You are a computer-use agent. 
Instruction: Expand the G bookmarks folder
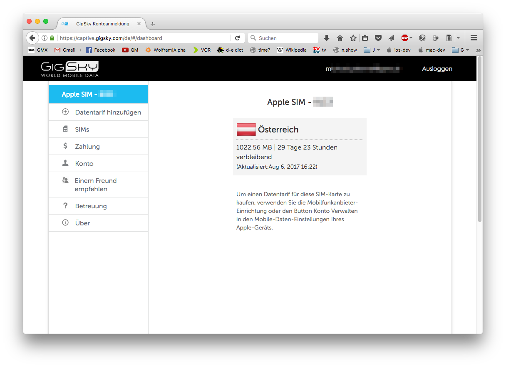tap(460, 50)
